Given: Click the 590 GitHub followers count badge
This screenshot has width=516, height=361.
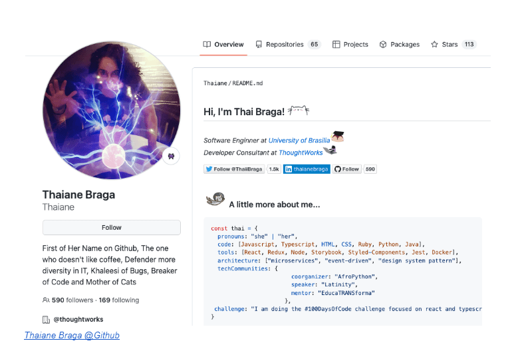Looking at the screenshot, I should click(x=370, y=169).
